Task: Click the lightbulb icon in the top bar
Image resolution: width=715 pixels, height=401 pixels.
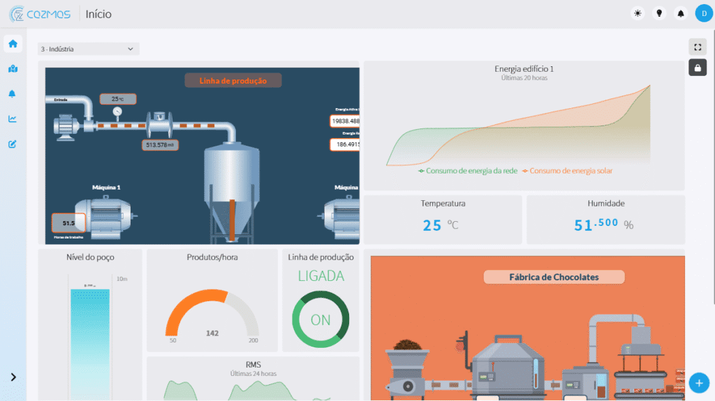Action: point(658,14)
